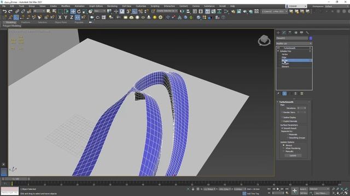Collapse the TurboSmooth rollout header

[x=294, y=102]
